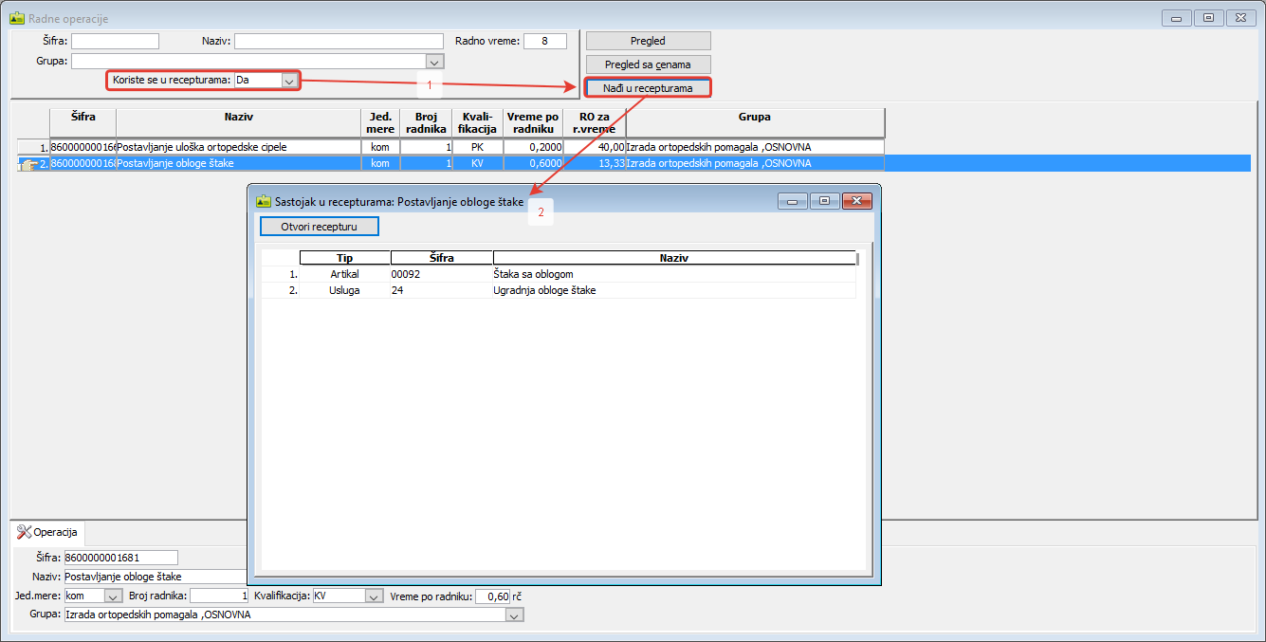
Task: Open the Jed.mere dropdown in Operacija panel
Action: click(113, 596)
